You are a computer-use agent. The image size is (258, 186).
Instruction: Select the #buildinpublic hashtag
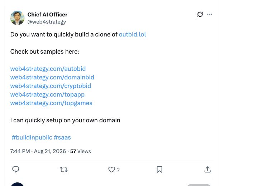pyautogui.click(x=32, y=137)
